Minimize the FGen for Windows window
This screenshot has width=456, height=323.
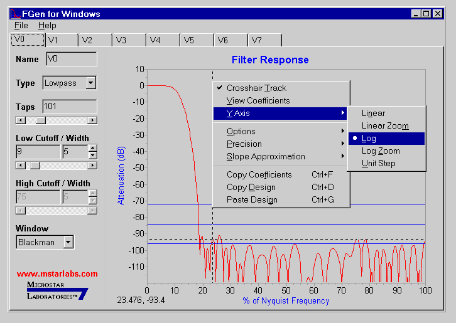tap(416, 14)
